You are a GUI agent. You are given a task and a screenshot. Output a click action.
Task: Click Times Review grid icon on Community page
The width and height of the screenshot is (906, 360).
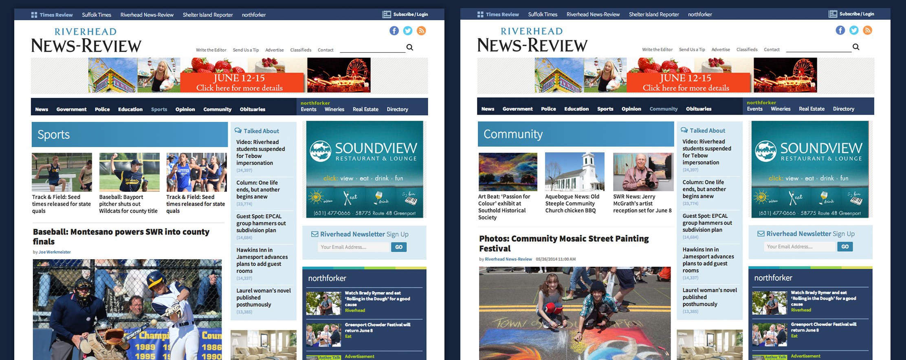tap(480, 15)
